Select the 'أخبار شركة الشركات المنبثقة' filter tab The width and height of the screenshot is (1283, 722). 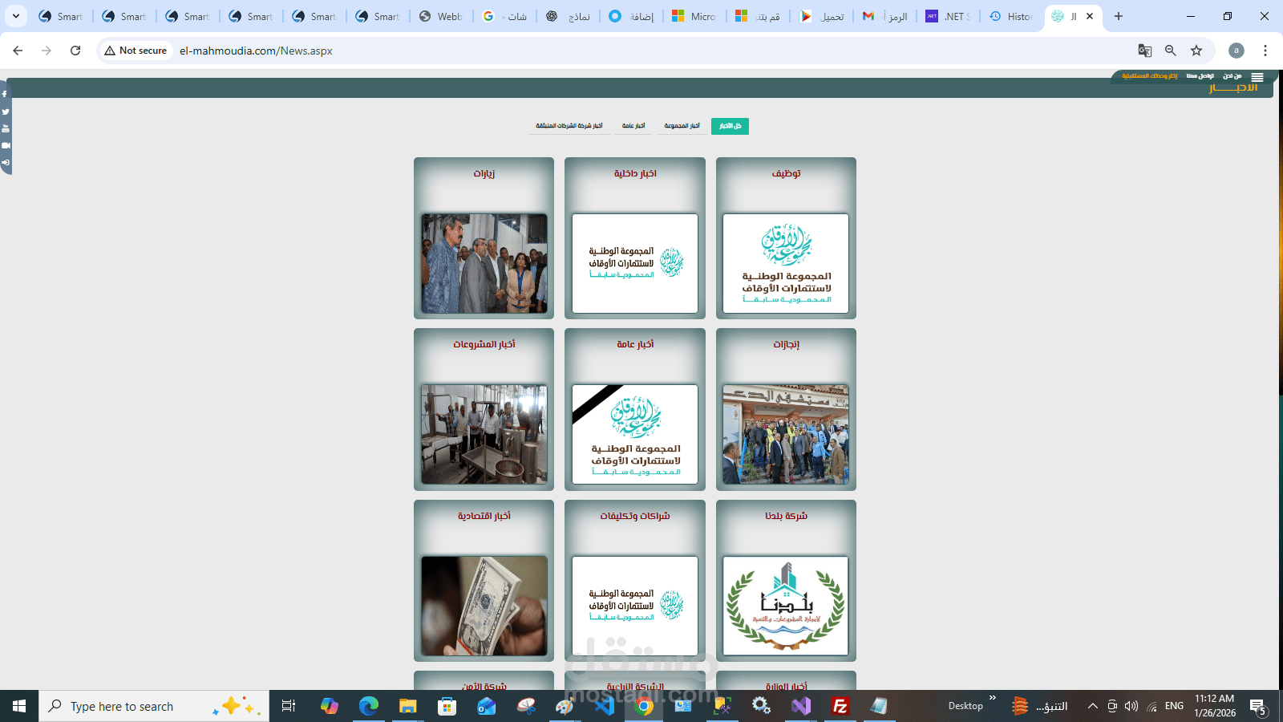coord(569,126)
